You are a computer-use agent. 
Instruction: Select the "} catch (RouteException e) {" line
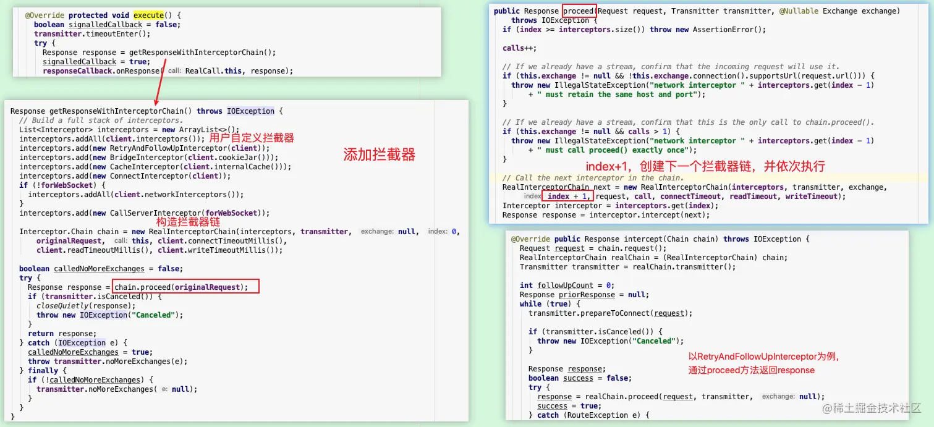point(589,415)
